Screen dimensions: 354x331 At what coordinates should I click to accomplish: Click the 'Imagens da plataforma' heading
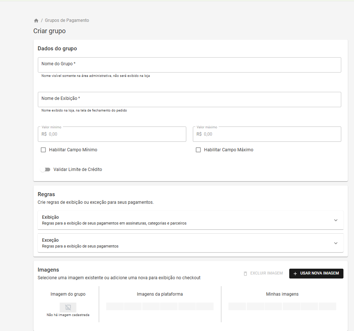(160, 294)
